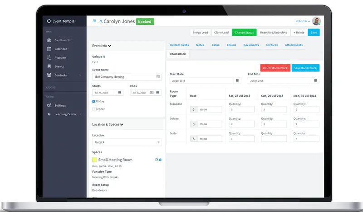Open Settings gears icon
The height and width of the screenshot is (212, 363).
[x=49, y=105]
